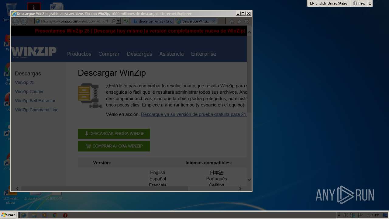Screen dimensions: 389x219
Task: Click the page scroll up arrow
Action: (249, 32)
